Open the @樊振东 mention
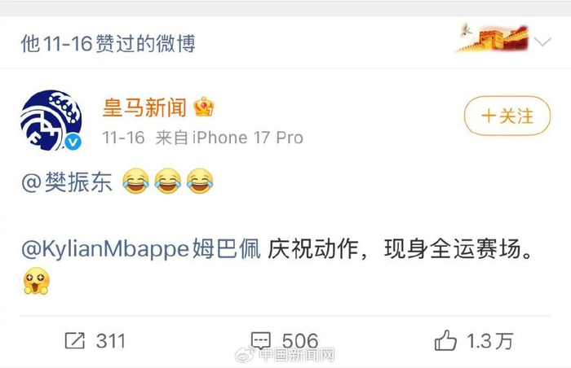Viewport: 571px width, 368px height. [x=67, y=182]
